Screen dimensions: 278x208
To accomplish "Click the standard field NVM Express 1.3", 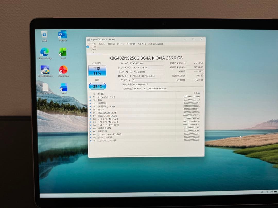I will [x=168, y=84].
